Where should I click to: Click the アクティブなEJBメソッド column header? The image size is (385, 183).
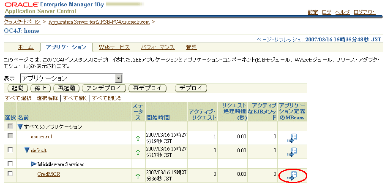pyautogui.click(x=262, y=111)
